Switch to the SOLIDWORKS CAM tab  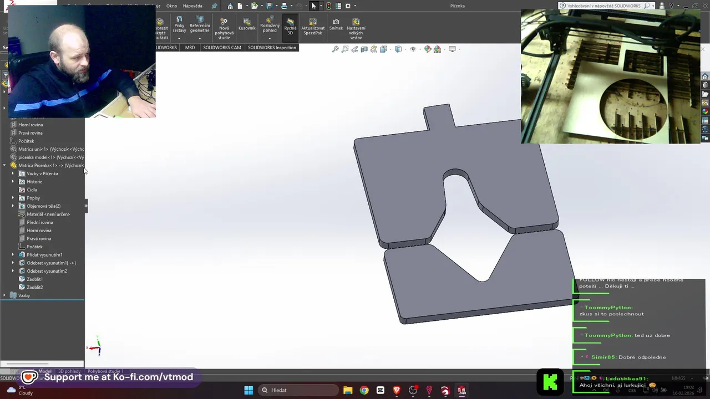[x=222, y=48]
